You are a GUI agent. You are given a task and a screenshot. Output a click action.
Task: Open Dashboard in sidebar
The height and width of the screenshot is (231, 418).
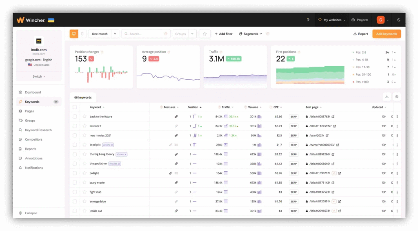click(33, 92)
